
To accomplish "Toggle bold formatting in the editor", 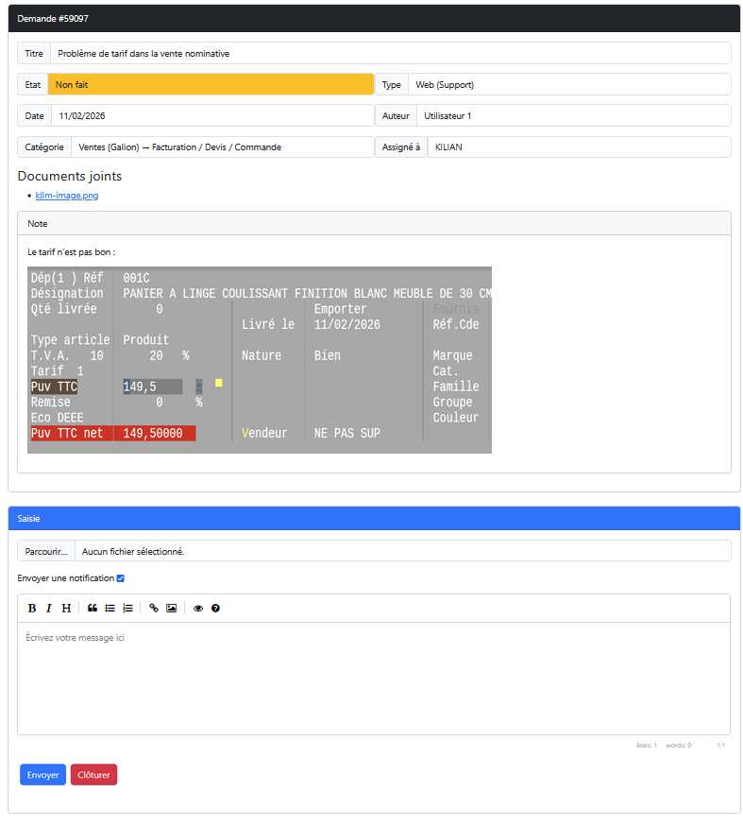I will pyautogui.click(x=32, y=608).
